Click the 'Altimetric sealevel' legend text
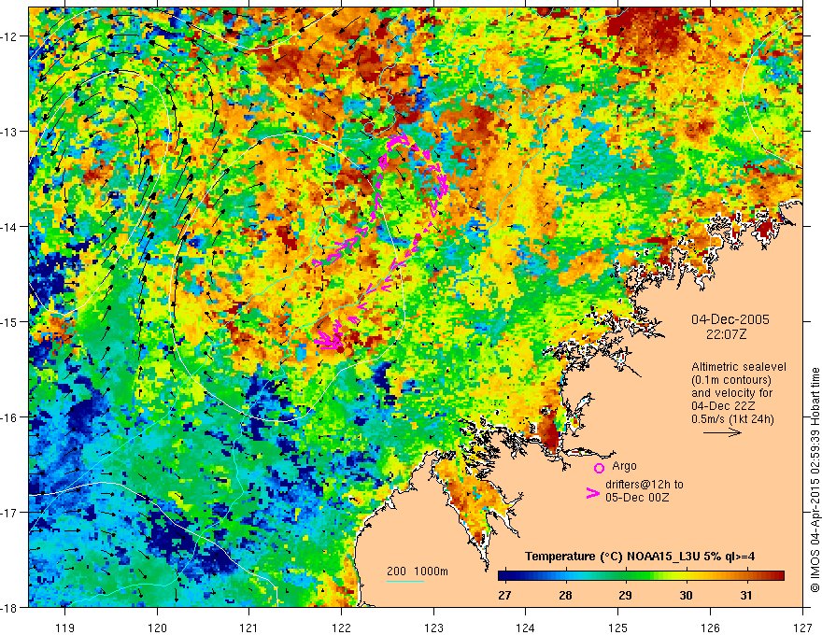 point(739,367)
